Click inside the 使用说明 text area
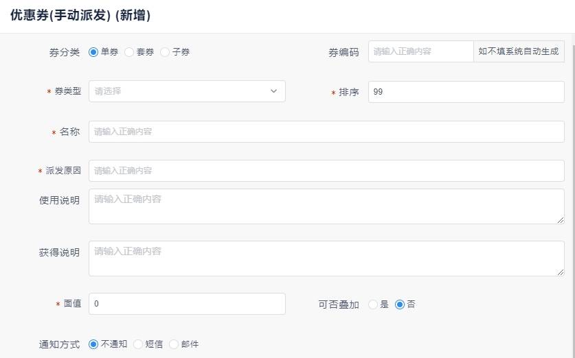Image resolution: width=575 pixels, height=358 pixels. point(326,206)
